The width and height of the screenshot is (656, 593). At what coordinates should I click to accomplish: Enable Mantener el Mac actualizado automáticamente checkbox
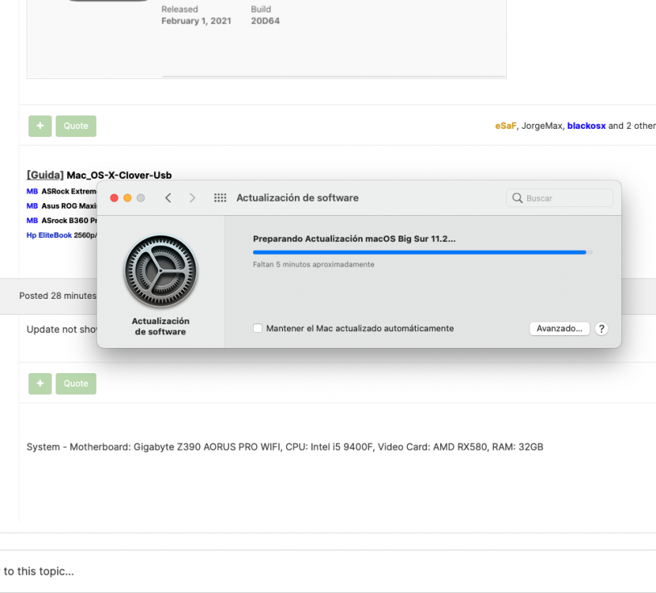[258, 328]
